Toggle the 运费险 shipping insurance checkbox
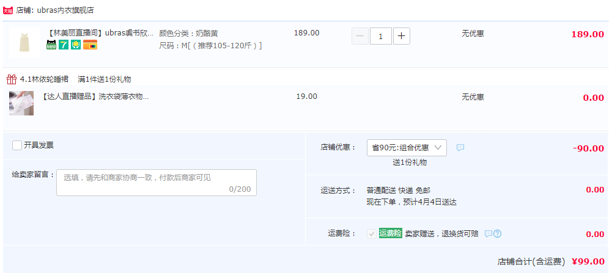 click(372, 234)
